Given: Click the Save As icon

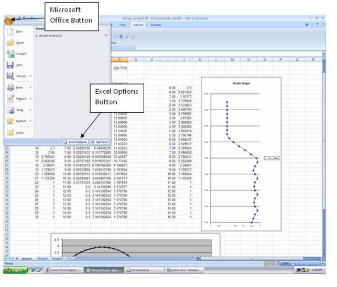Looking at the screenshot, I should tap(10, 76).
